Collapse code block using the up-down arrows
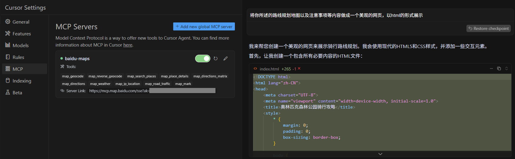The image size is (515, 159). click(507, 69)
